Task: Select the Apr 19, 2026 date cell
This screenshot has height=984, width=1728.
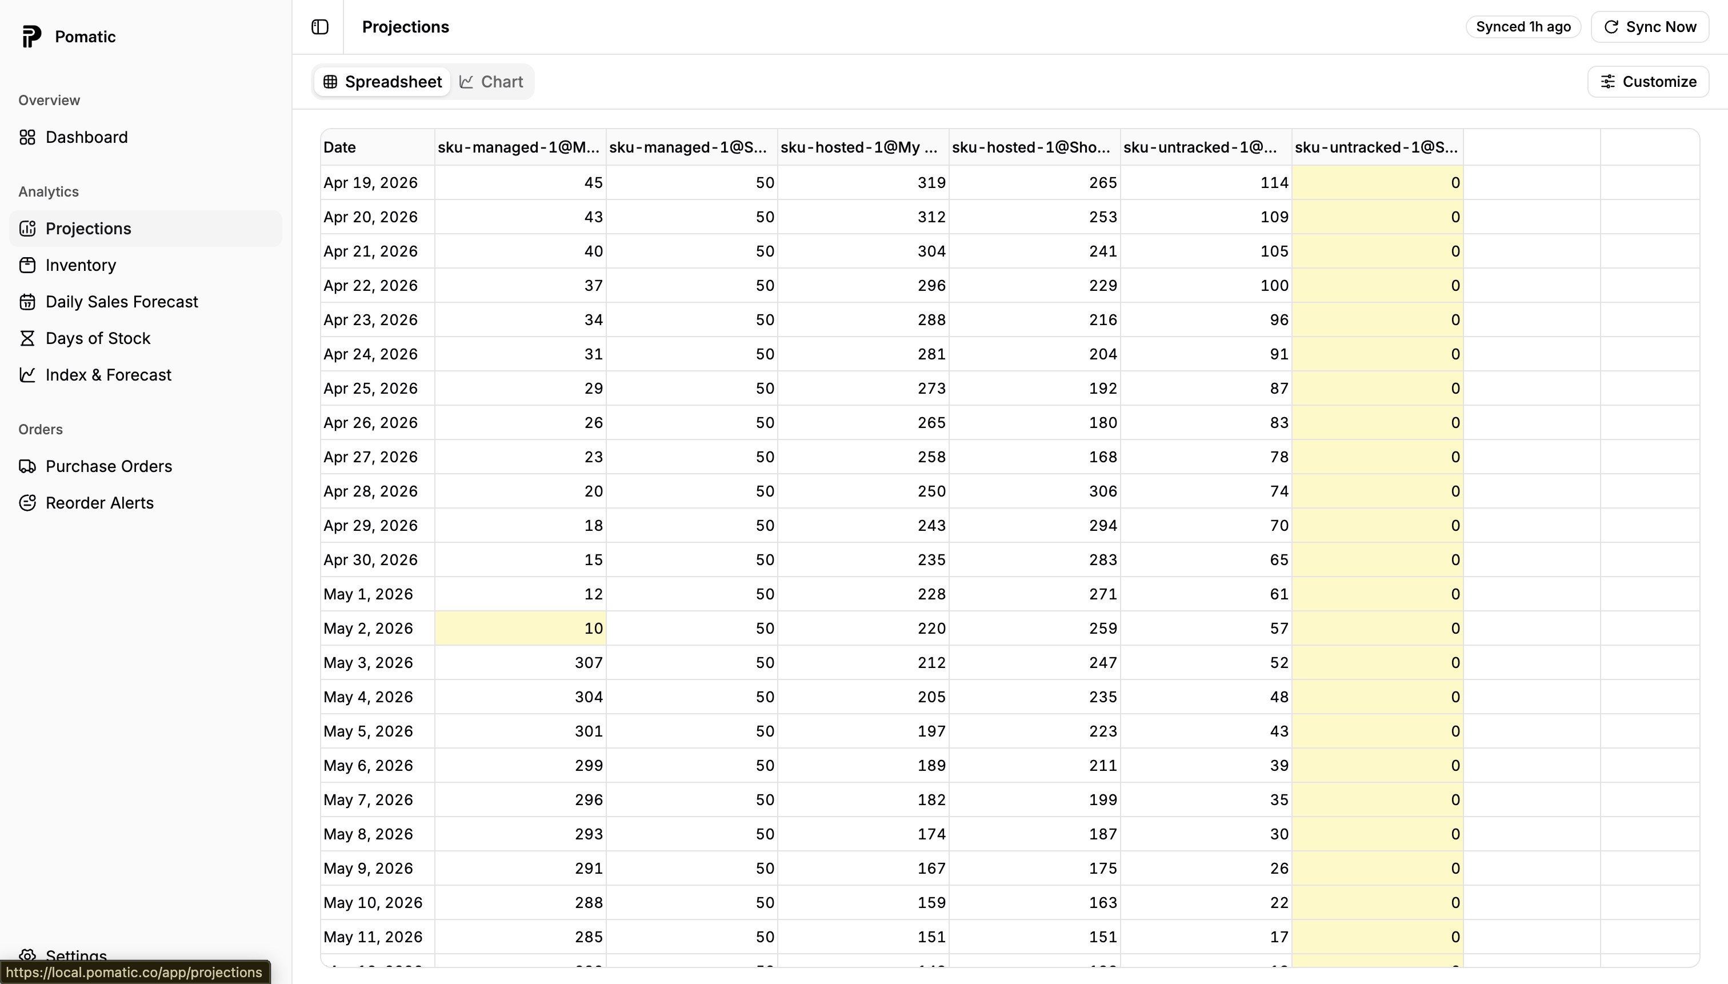Action: click(x=378, y=182)
